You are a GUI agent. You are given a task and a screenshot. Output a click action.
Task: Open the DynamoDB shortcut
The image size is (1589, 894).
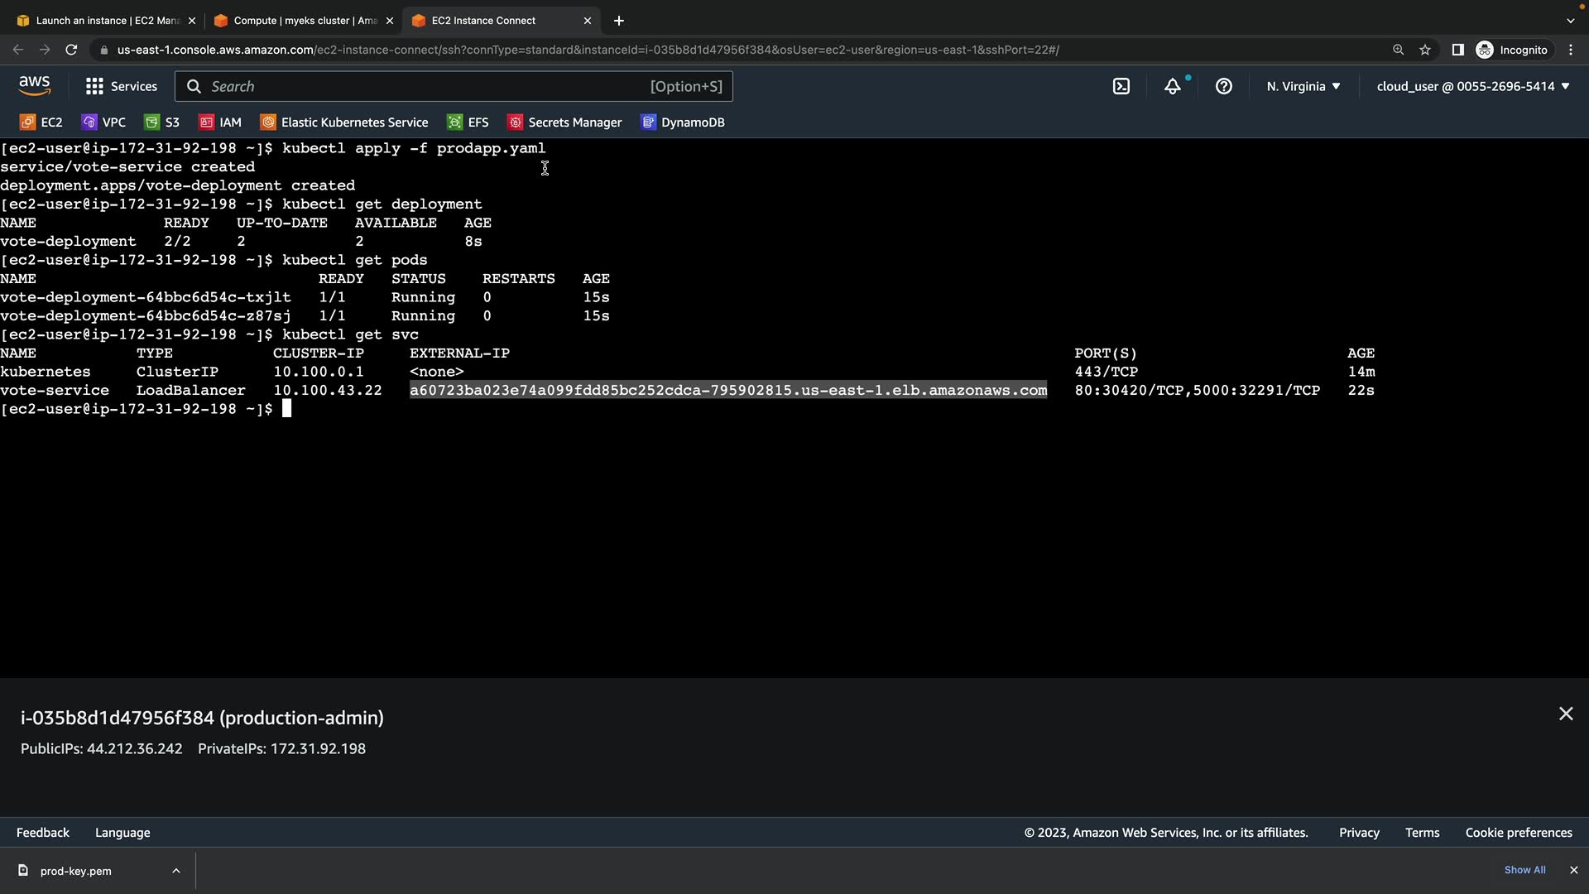click(683, 123)
